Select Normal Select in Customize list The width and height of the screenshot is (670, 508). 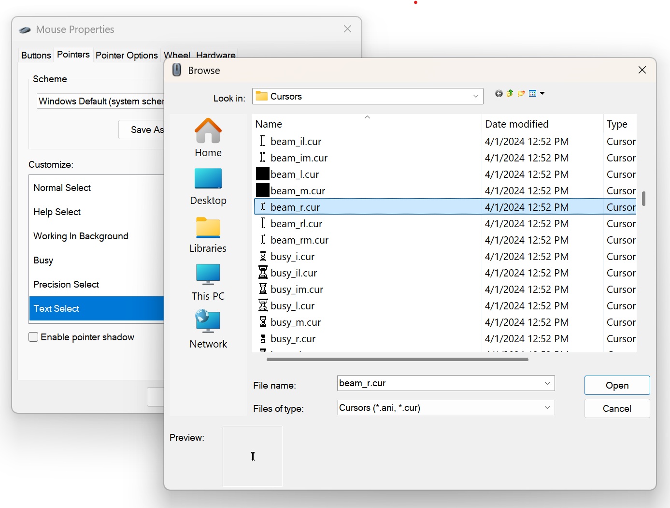coord(97,188)
